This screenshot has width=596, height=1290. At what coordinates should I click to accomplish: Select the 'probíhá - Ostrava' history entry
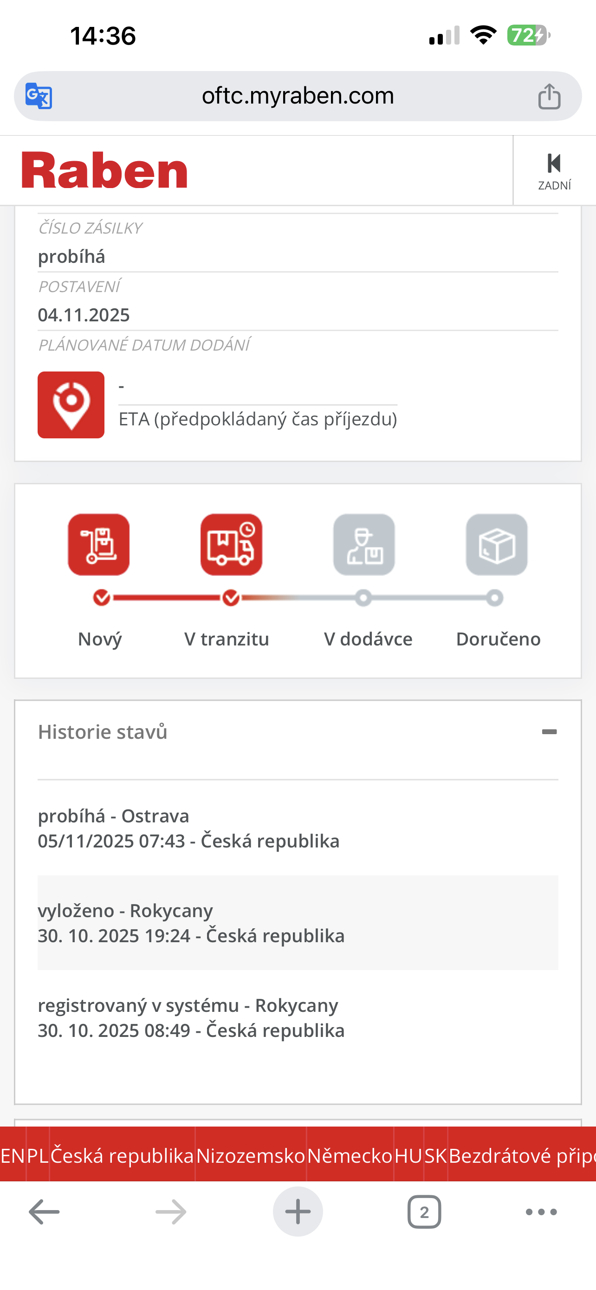(x=298, y=828)
